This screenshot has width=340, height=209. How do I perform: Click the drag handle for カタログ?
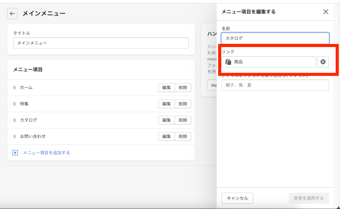(15, 120)
